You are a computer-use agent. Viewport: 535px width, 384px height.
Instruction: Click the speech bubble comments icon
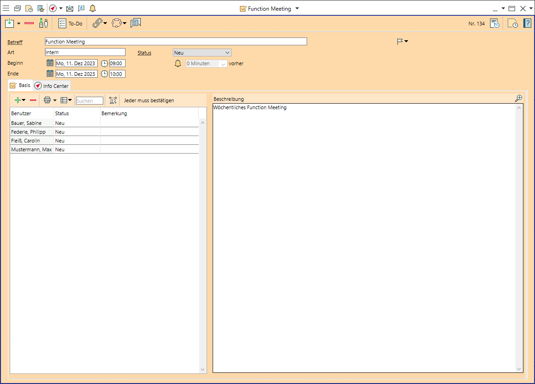pyautogui.click(x=135, y=23)
